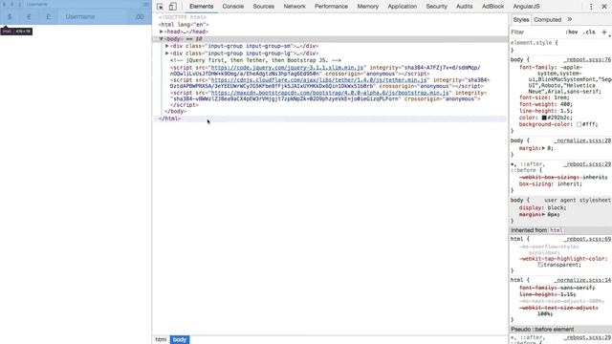Select the closing </html> tag row

coord(330,118)
